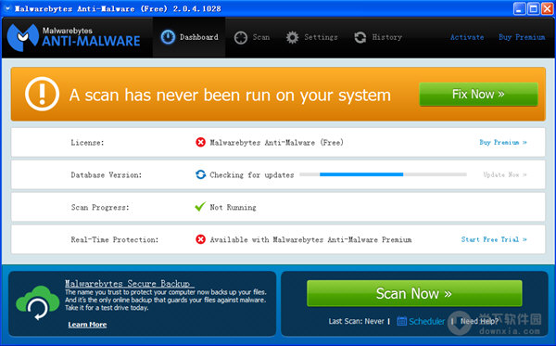Go to the History tab
This screenshot has height=346, width=556.
click(x=378, y=37)
